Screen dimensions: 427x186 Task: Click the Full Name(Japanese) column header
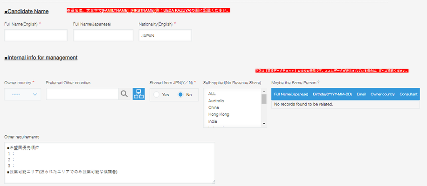(x=291, y=94)
